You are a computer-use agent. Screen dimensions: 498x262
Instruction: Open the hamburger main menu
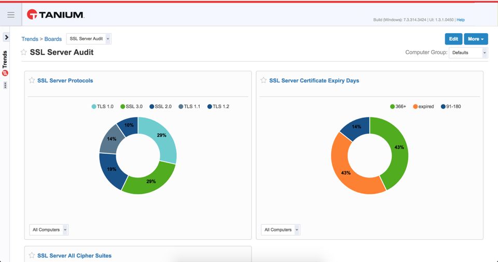[11, 15]
